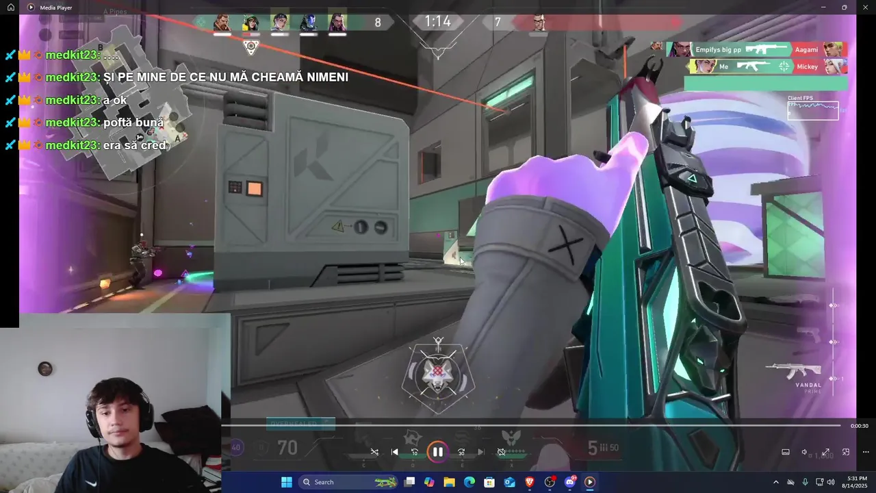Toggle the repeat button in playback controls
Viewport: 876px width, 493px height.
pos(501,452)
